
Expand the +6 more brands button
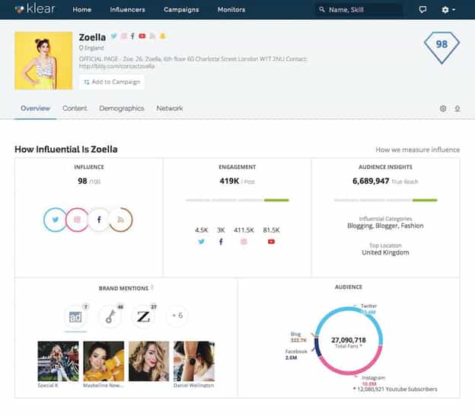pos(177,316)
